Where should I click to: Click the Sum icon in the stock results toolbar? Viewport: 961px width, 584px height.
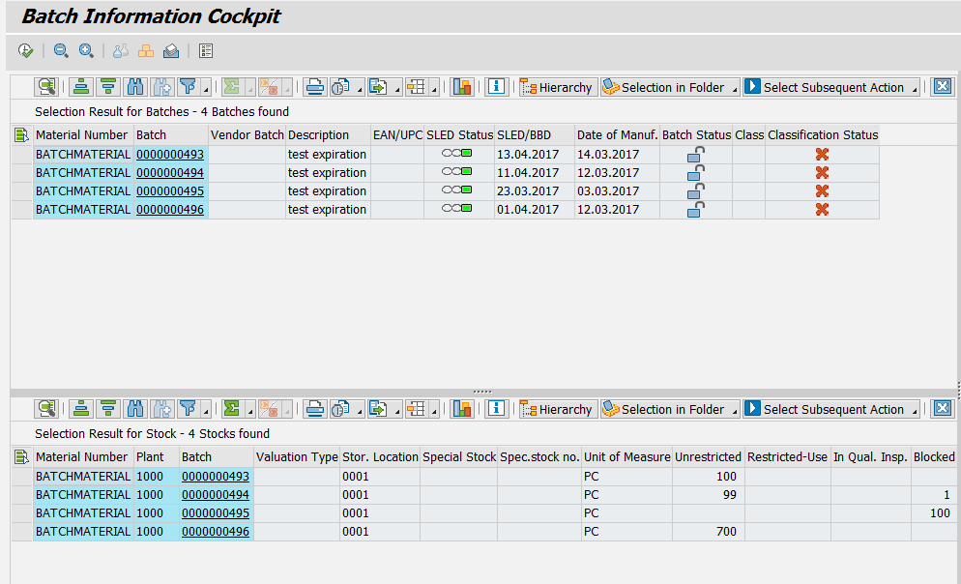coord(233,409)
